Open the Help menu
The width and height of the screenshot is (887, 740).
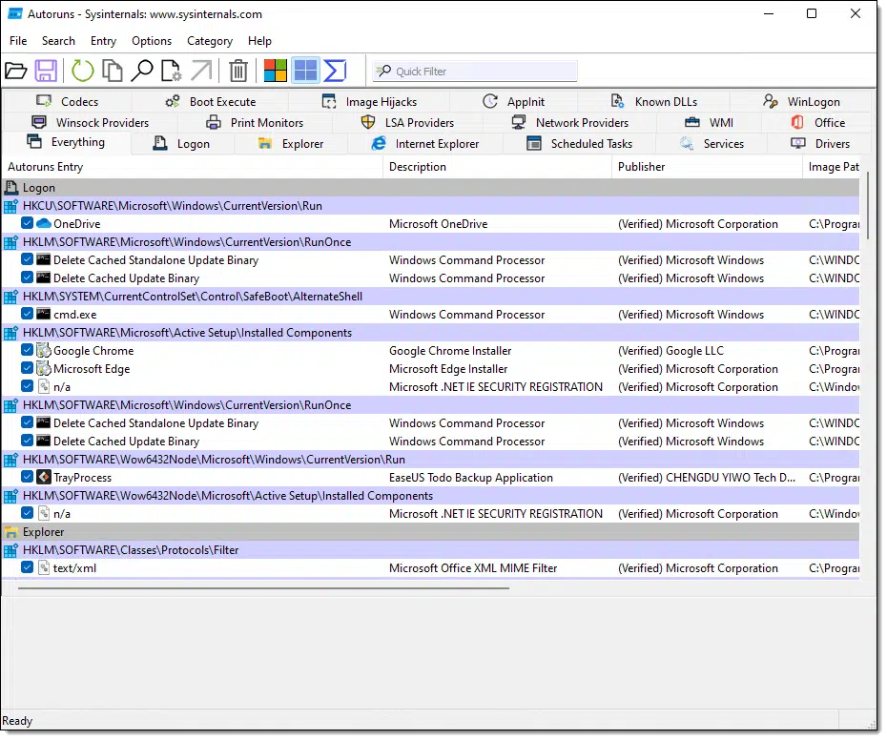[x=259, y=41]
